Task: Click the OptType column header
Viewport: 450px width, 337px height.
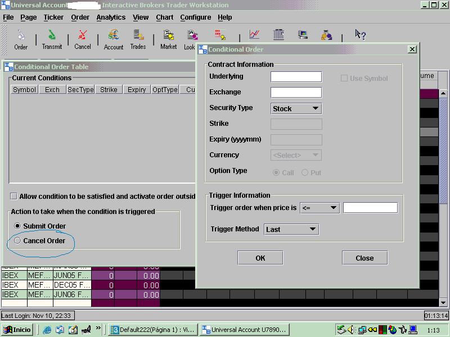Action: pyautogui.click(x=165, y=90)
